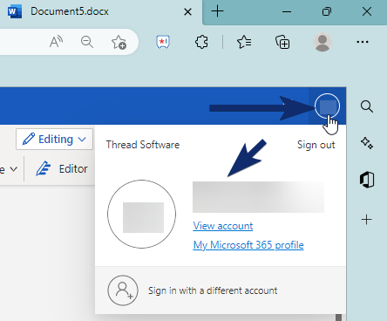387x321 pixels.
Task: Click the document vertical scrollbar thumb
Action: pos(338,318)
